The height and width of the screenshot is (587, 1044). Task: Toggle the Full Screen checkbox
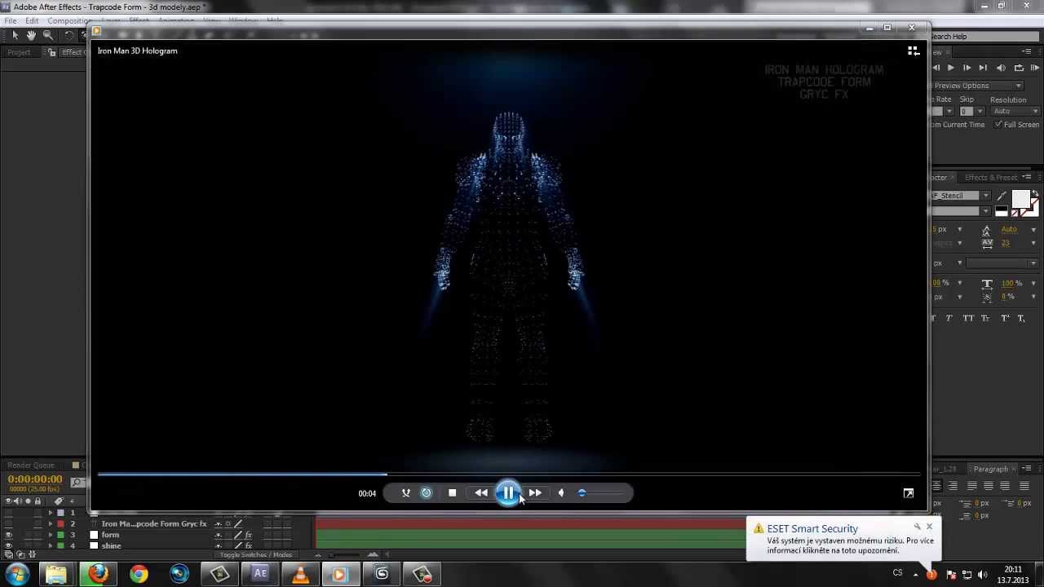click(x=998, y=125)
